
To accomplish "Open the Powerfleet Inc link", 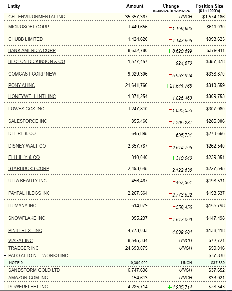I will click(28, 287).
